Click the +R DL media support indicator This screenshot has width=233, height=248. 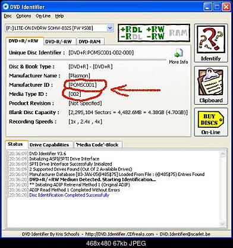[x=131, y=30]
